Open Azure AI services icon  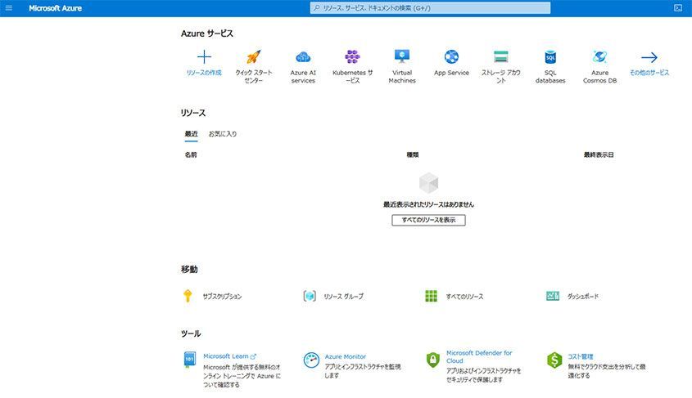tap(303, 57)
